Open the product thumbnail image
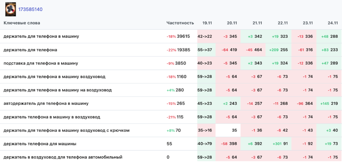342x162 pixels. click(x=11, y=9)
